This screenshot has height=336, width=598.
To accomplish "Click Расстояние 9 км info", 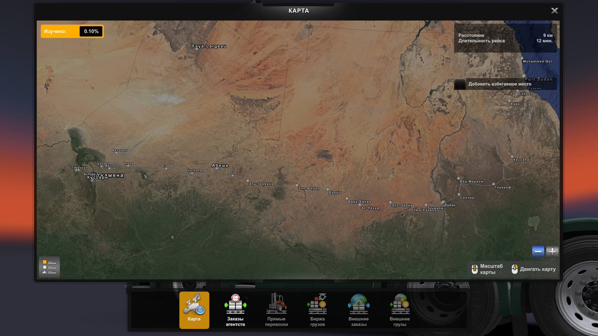I will 505,35.
